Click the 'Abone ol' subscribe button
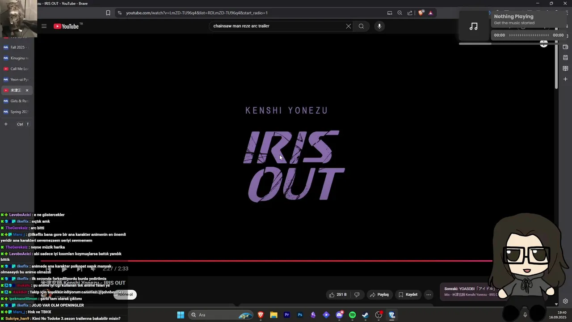572x322 pixels. (x=125, y=295)
